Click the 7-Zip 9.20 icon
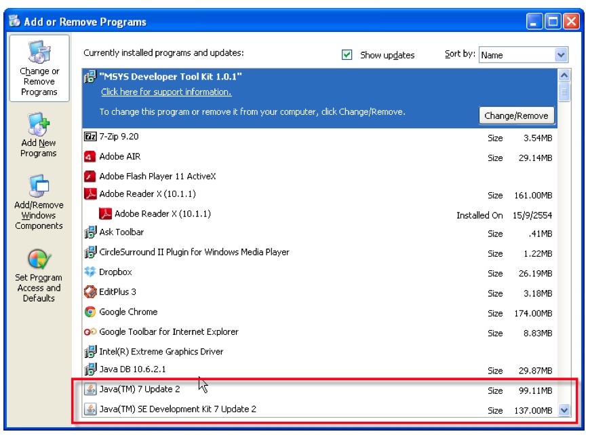 tap(90, 137)
